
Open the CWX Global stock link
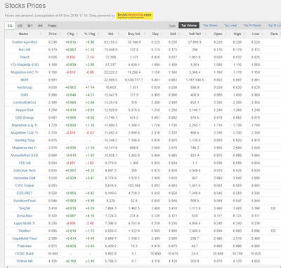click(25, 186)
